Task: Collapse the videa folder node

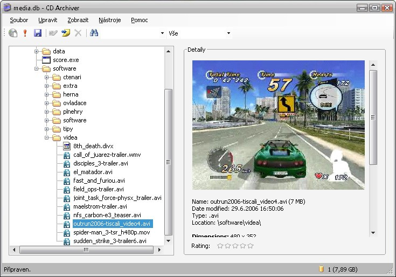Action: point(46,137)
